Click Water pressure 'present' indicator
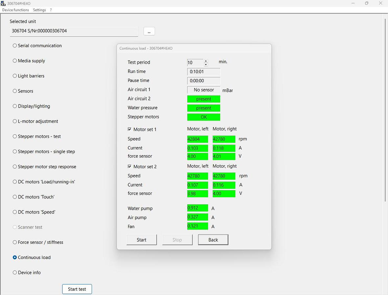 click(x=204, y=108)
